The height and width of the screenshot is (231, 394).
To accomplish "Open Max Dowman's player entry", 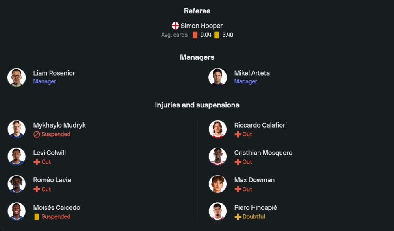I will coord(254,180).
